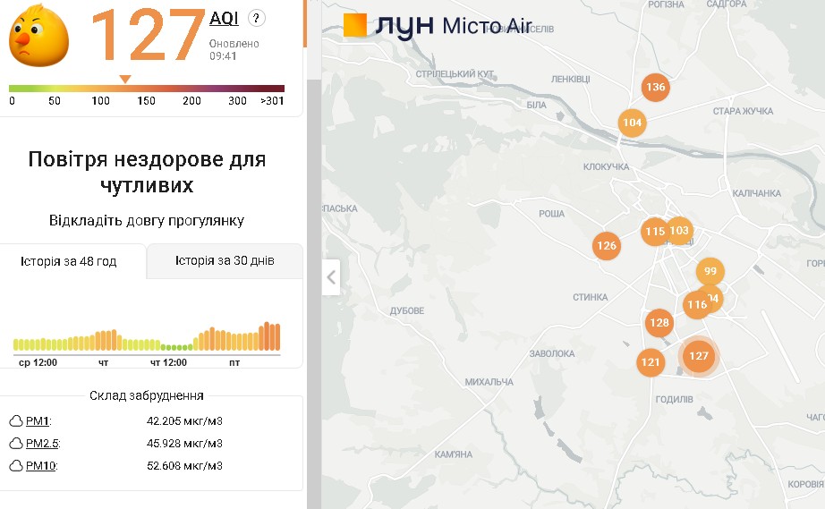Screen dimensions: 825x509
Task: Select the 126 AQI marker near Роша
Action: pos(607,246)
